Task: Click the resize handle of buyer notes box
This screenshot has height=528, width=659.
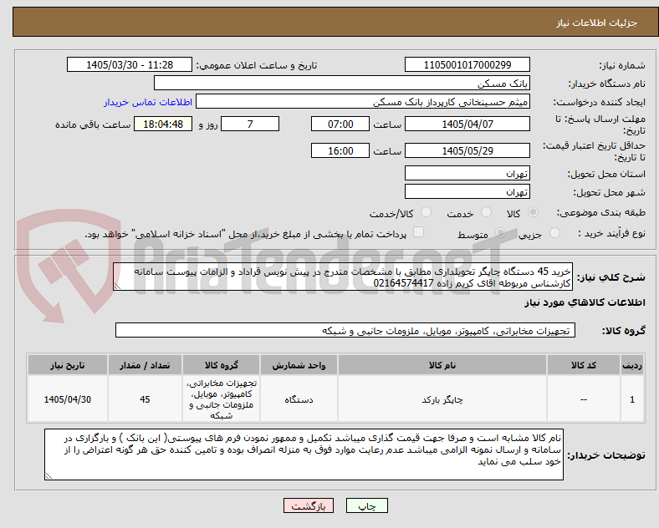Action: [x=49, y=476]
